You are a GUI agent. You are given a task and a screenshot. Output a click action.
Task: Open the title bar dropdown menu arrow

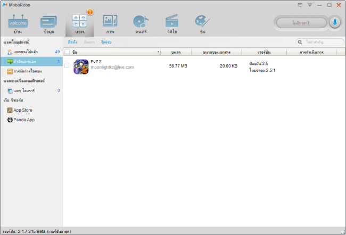310,5
